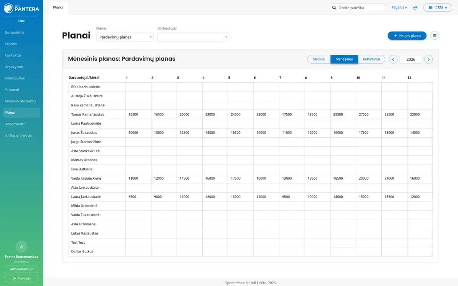Click the Laura Jankauskaitė row name
The width and height of the screenshot is (458, 286).
tap(86, 197)
